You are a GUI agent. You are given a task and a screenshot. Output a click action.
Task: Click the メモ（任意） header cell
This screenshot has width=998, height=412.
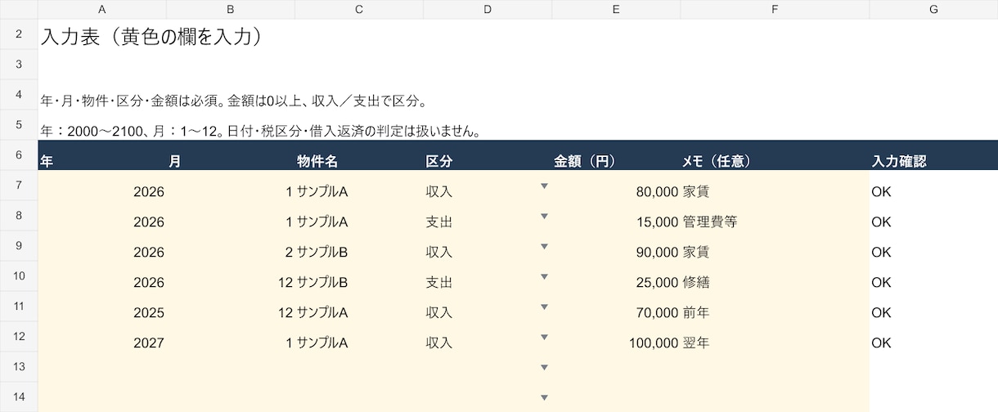coord(775,155)
